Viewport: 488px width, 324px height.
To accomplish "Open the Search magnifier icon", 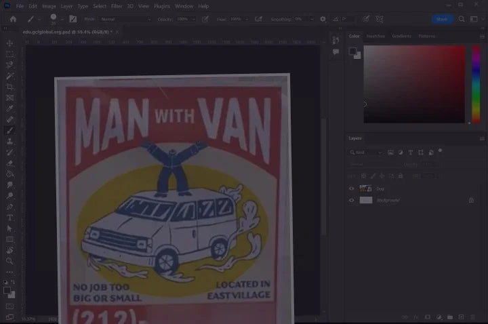I will pos(462,19).
